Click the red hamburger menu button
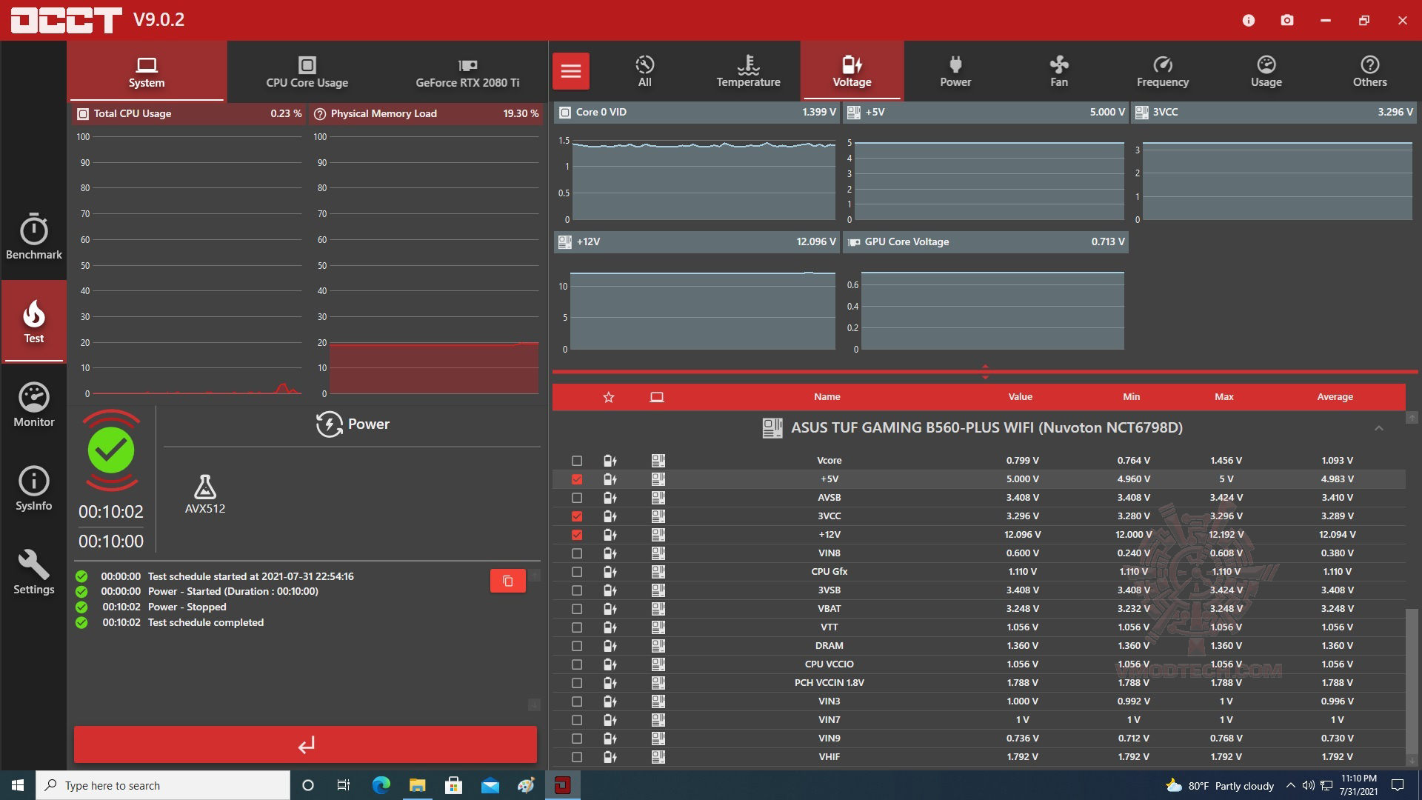 [x=571, y=71]
